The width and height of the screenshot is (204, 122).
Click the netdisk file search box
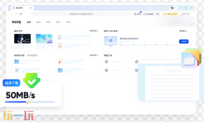point(81,14)
